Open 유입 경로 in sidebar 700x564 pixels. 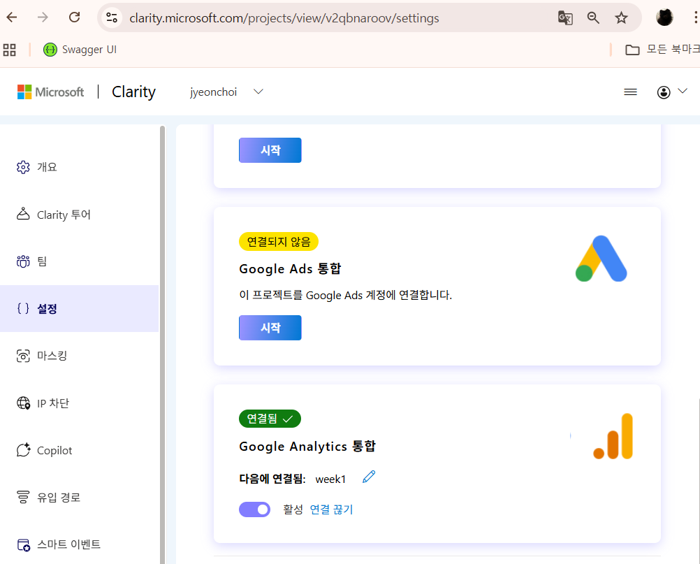[x=80, y=497]
